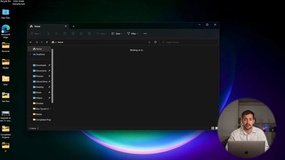
Task: Click the Cut icon in the toolbar
Action: click(x=49, y=34)
